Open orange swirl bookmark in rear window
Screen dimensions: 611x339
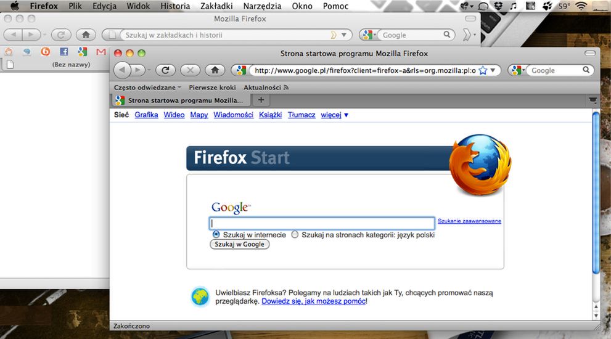45,51
